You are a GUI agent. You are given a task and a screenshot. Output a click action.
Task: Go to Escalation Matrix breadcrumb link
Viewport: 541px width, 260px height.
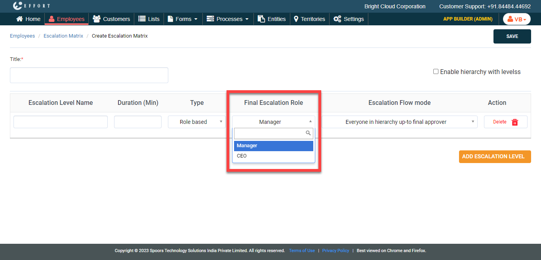63,36
